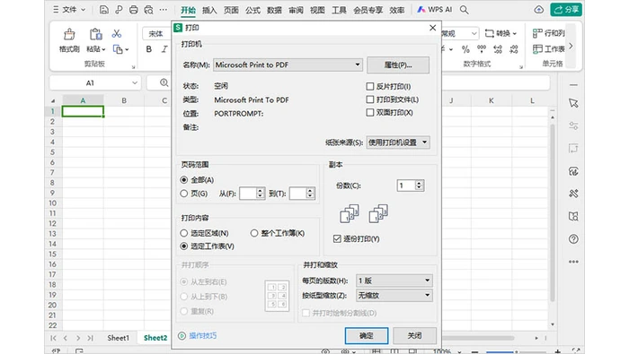
Task: Switch to the Formula (公式) tab
Action: click(252, 10)
